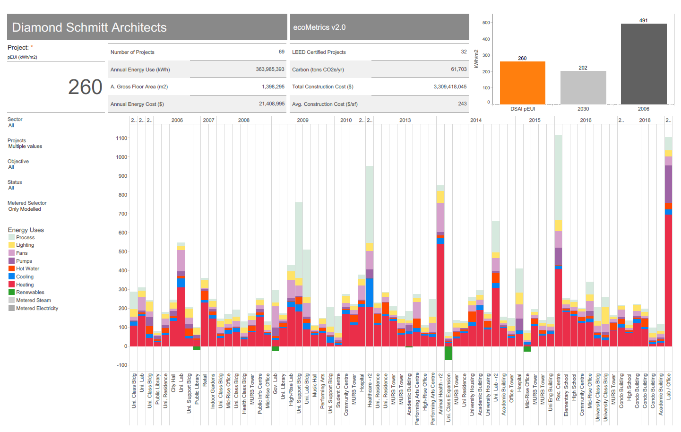Viewport: 681px width, 432px height.
Task: Click the Public Info Centre label
Action: [259, 394]
